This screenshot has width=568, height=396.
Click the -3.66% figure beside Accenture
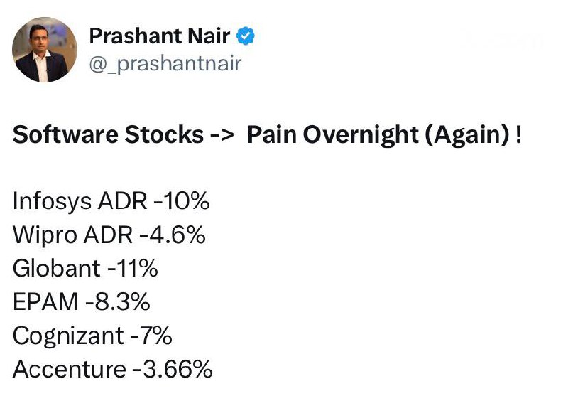pyautogui.click(x=174, y=369)
